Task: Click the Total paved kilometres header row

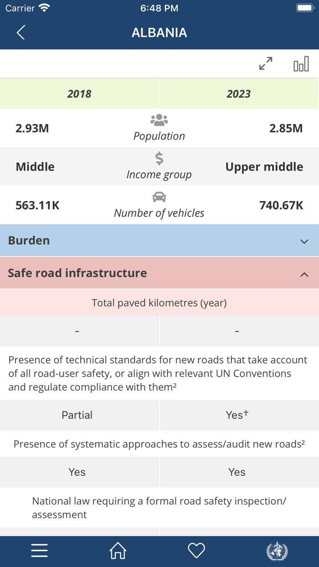Action: point(159,302)
